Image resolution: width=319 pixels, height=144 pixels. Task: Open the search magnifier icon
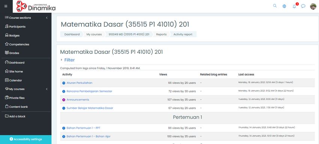coord(275,6)
